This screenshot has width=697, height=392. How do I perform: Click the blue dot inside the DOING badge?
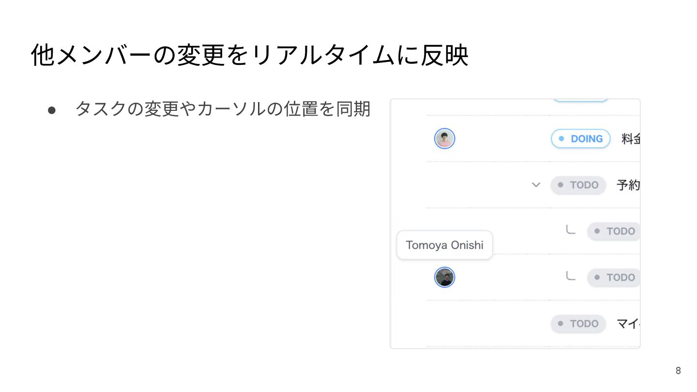(561, 138)
